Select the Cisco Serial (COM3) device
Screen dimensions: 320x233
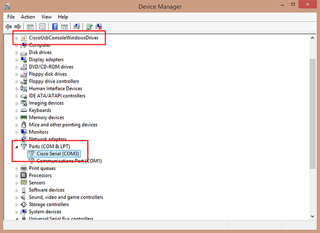(58, 154)
